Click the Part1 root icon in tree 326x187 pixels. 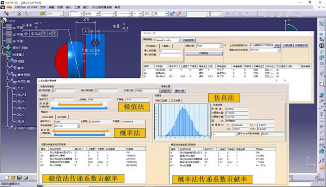tap(4, 21)
